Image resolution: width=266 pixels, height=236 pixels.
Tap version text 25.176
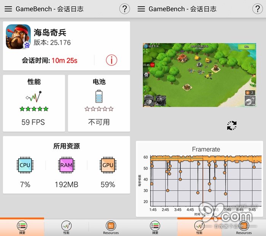coord(60,42)
